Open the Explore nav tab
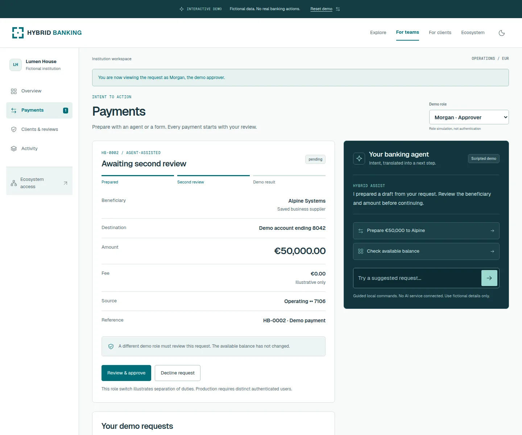522x435 pixels. [378, 33]
